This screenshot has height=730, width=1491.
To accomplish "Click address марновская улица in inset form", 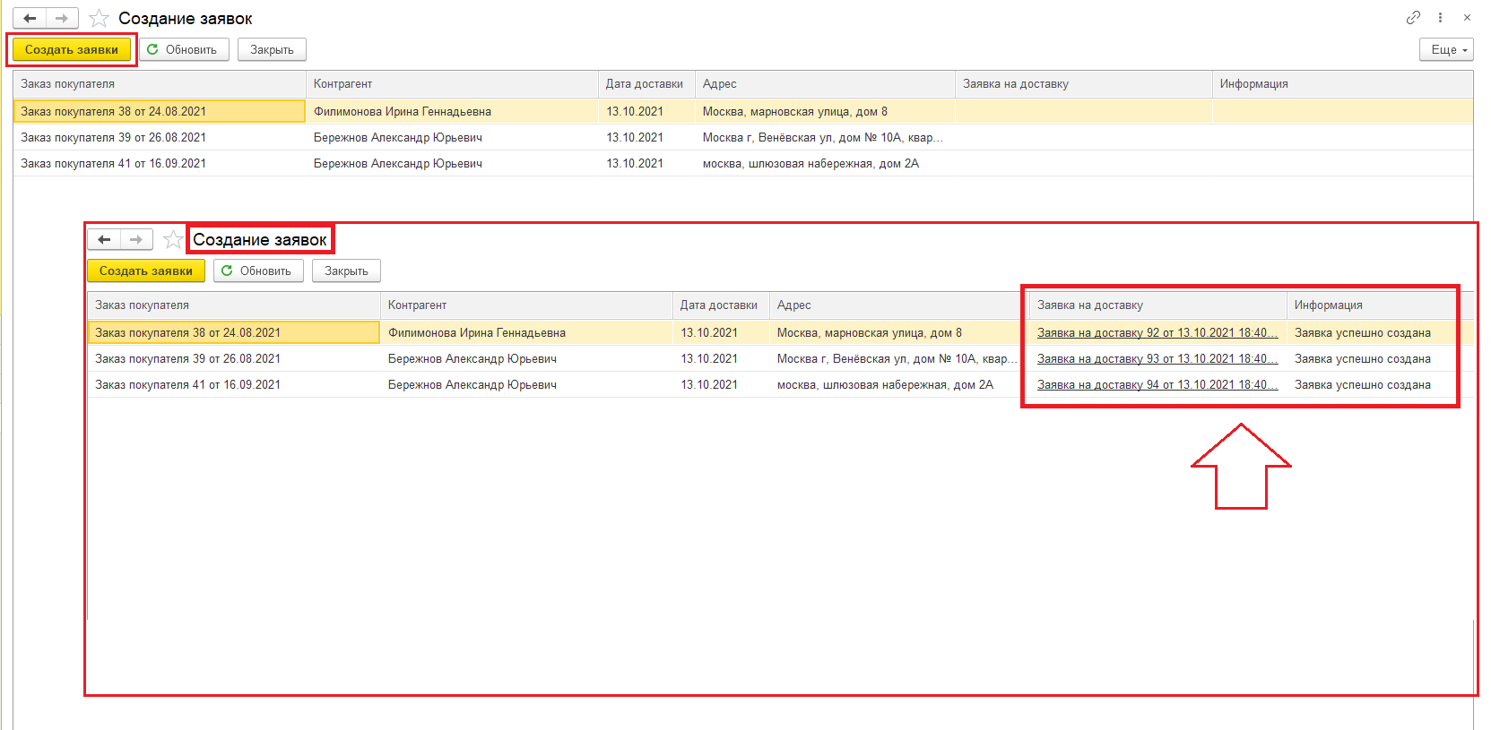I will (x=870, y=332).
